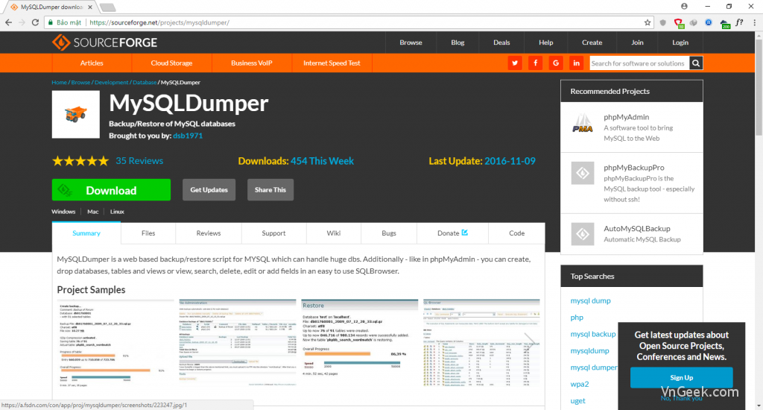Click the search magnifier button

(696, 63)
